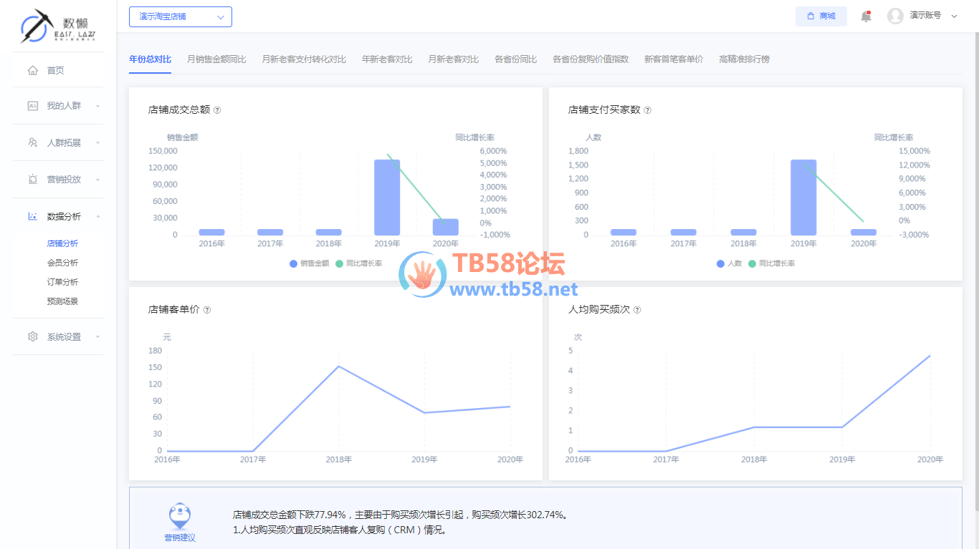Click the 2019年 buyer count bar
Viewport: 979px width, 549px height.
coord(803,198)
